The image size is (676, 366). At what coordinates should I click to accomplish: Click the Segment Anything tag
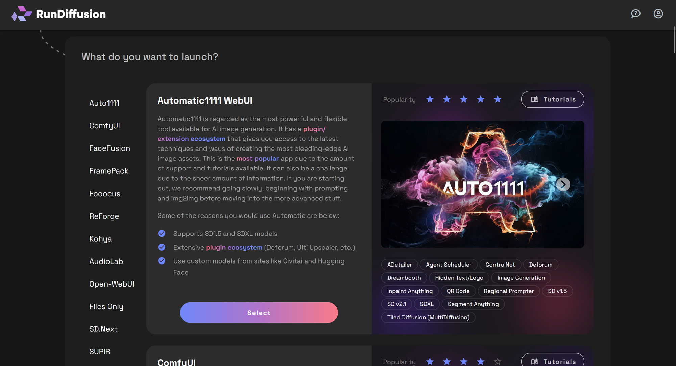473,304
